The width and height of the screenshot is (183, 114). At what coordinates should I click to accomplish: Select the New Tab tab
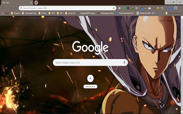(x=14, y=3)
